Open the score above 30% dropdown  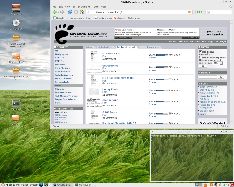tap(218, 63)
